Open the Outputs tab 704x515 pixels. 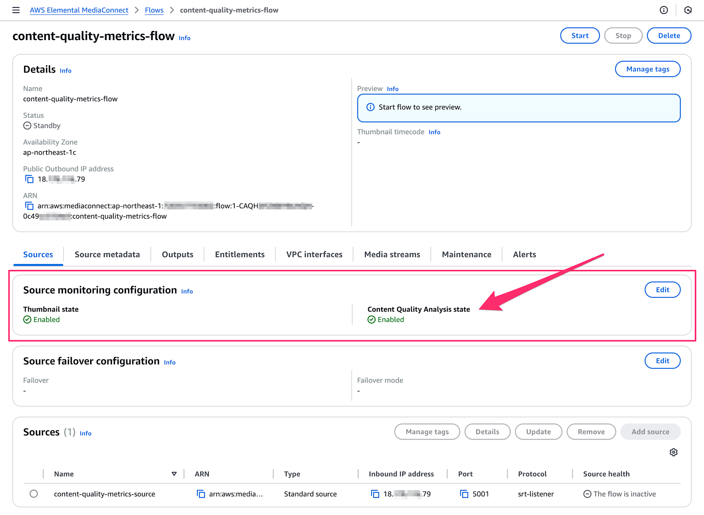pos(177,255)
